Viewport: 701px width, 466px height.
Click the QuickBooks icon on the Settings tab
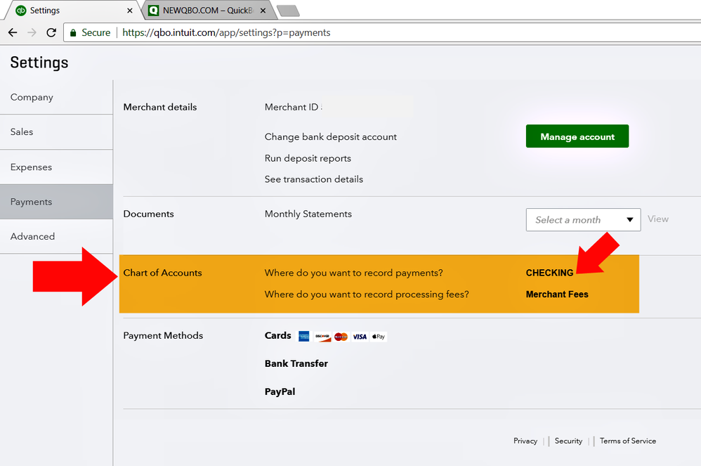pyautogui.click(x=18, y=11)
